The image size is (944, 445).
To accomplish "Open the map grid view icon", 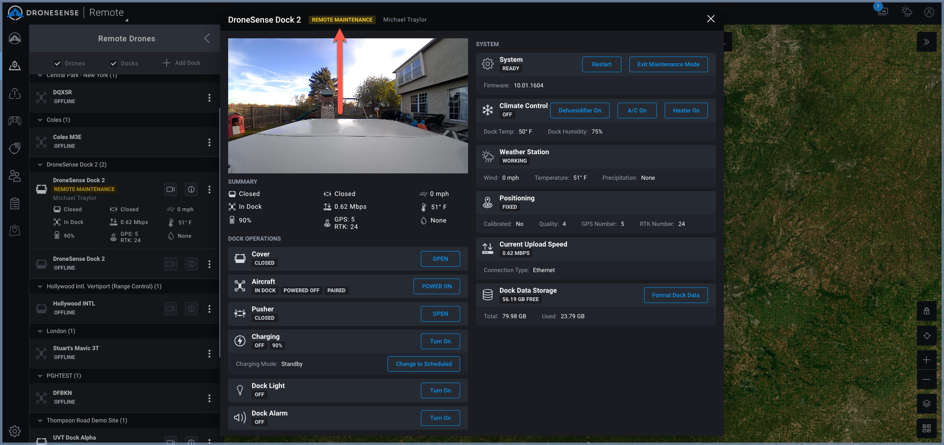I will point(927,428).
